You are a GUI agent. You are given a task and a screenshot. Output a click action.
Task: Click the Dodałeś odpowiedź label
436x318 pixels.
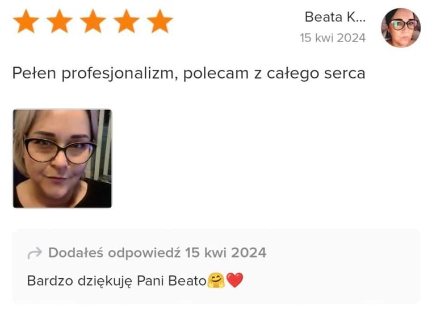point(115,253)
